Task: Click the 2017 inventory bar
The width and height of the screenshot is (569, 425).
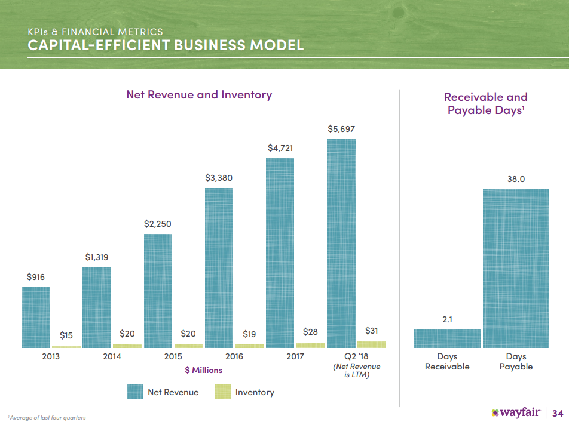Action: click(x=311, y=345)
